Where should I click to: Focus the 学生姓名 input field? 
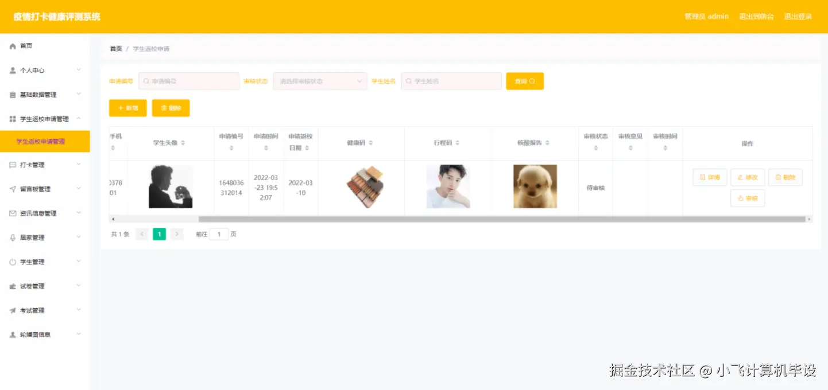tap(451, 81)
